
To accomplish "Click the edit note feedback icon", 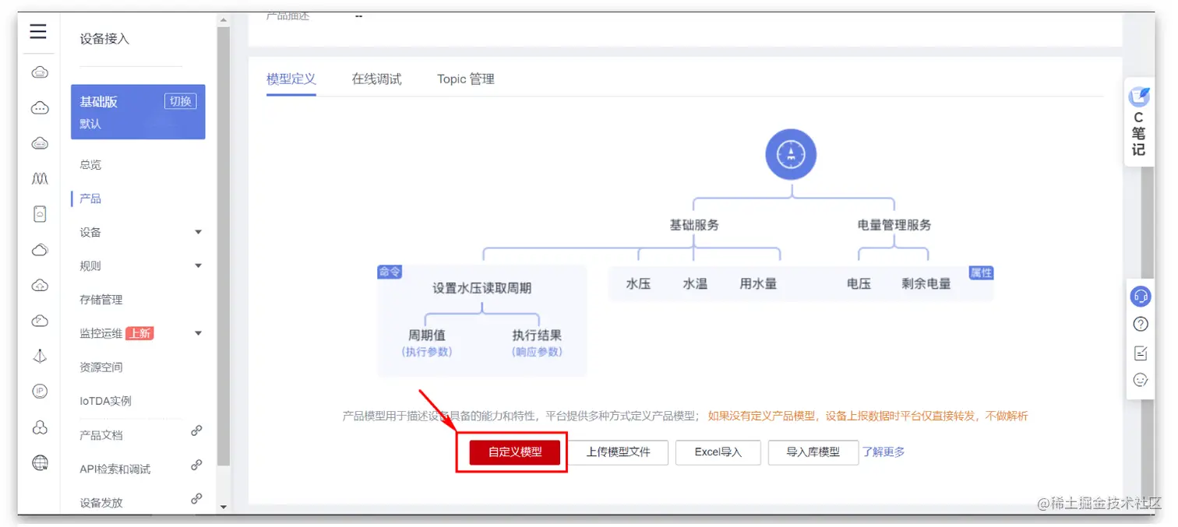I will (1141, 353).
